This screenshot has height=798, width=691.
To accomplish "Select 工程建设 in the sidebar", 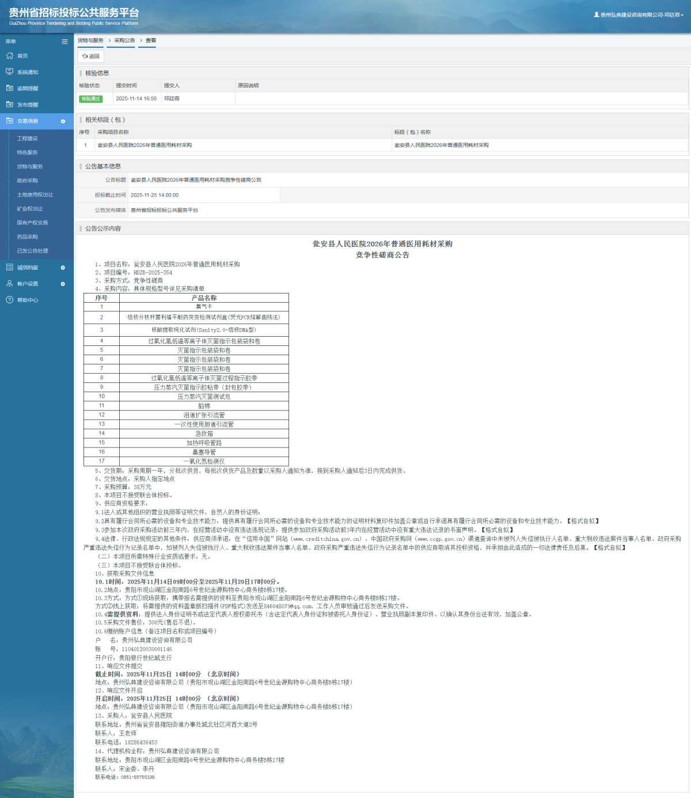I will tap(27, 138).
